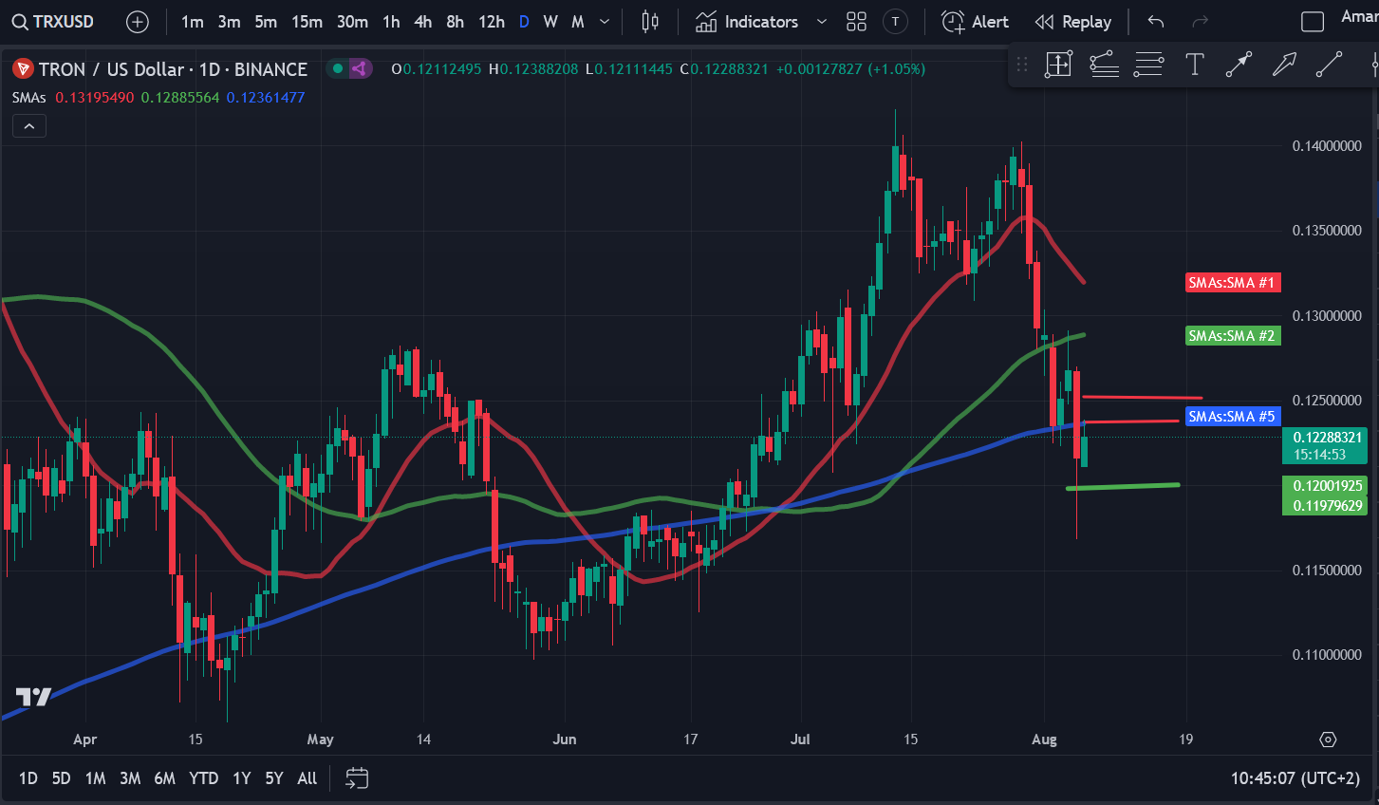Select the arrow line drawing tool
Screen dimensions: 1379x805
pos(1239,65)
